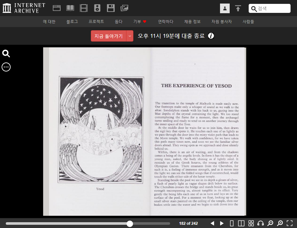The image size is (297, 228).
Task: Open the Web (Wayback) media icon
Action: point(57,8)
